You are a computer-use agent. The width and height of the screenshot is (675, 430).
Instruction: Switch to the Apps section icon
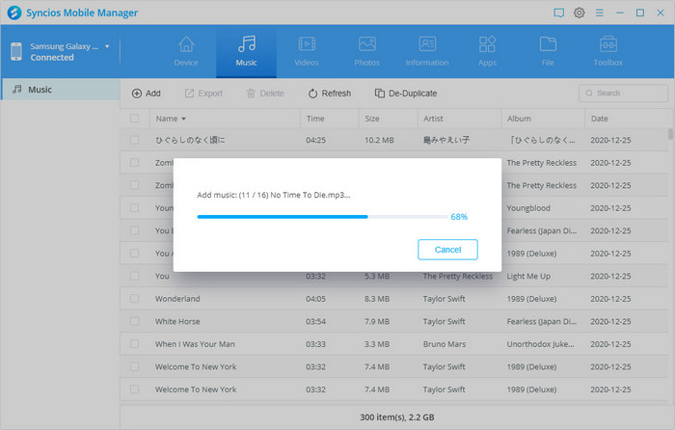487,44
